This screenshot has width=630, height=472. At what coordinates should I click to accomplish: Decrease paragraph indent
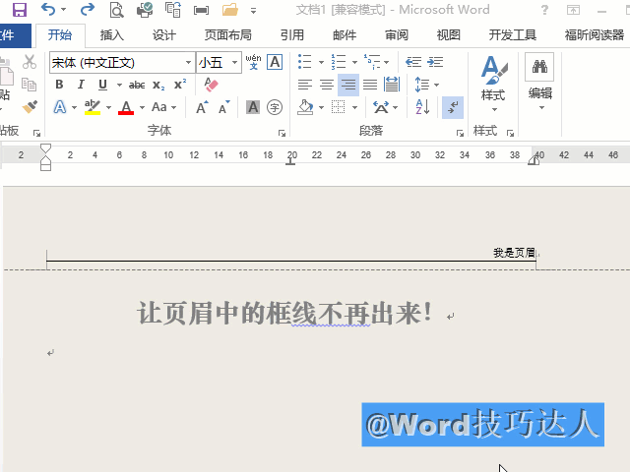413,62
